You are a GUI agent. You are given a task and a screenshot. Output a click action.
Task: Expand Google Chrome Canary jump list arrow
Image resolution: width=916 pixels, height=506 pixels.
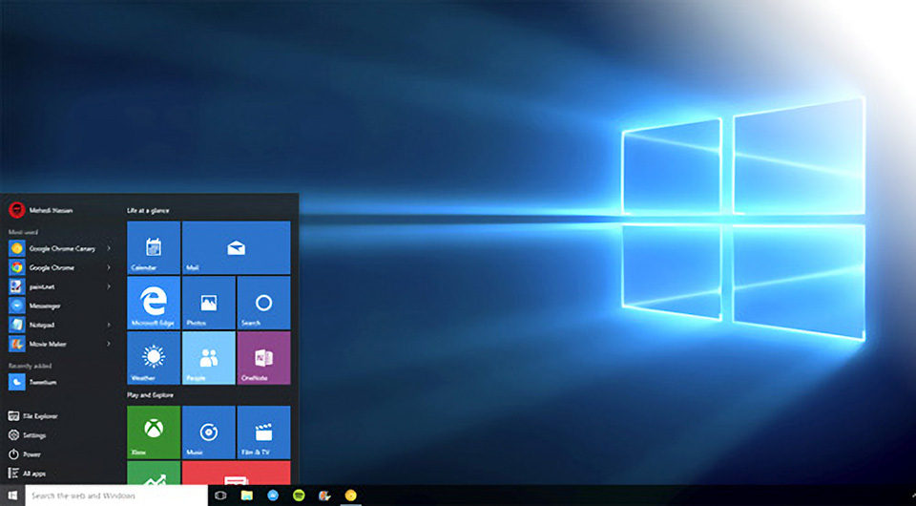tap(109, 248)
